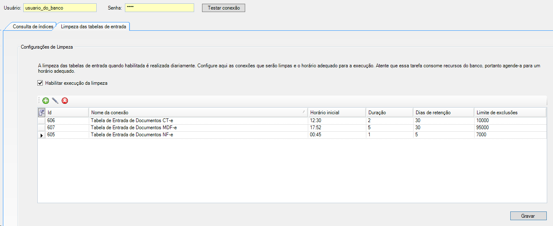This screenshot has height=226, width=553.
Task: Disable Habilitar execução da limpeza checkbox
Action: pos(40,83)
